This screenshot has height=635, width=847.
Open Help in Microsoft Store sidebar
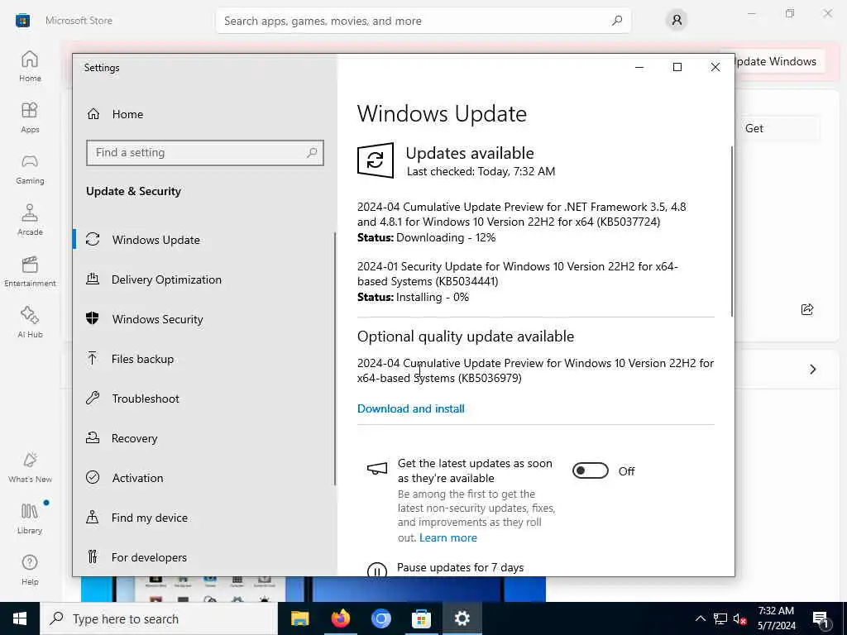tap(30, 570)
